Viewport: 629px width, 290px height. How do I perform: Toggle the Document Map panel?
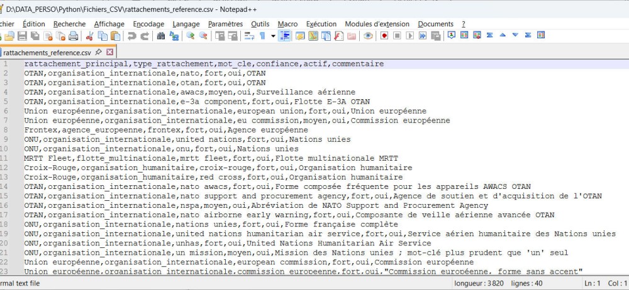(313, 36)
